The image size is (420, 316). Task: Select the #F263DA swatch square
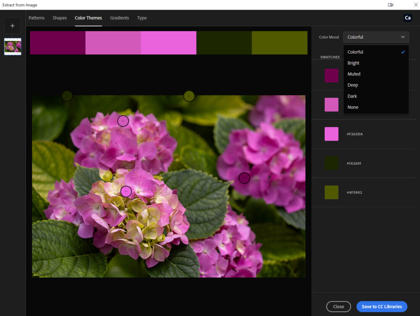pyautogui.click(x=331, y=134)
